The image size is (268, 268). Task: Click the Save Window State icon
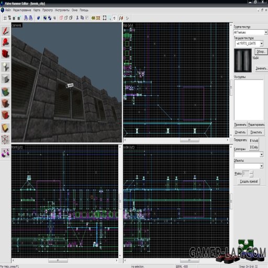click(x=30, y=18)
